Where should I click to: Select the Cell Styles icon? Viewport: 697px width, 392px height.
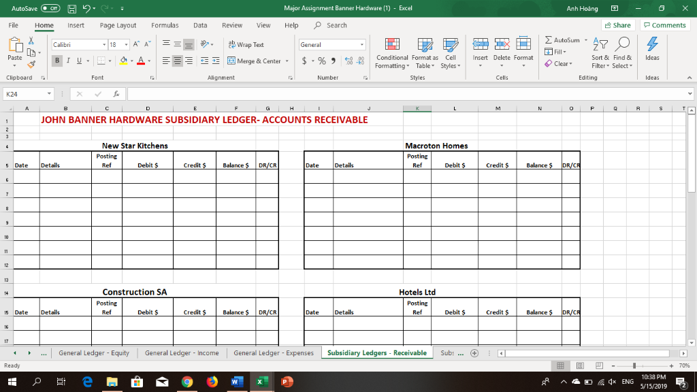click(451, 54)
